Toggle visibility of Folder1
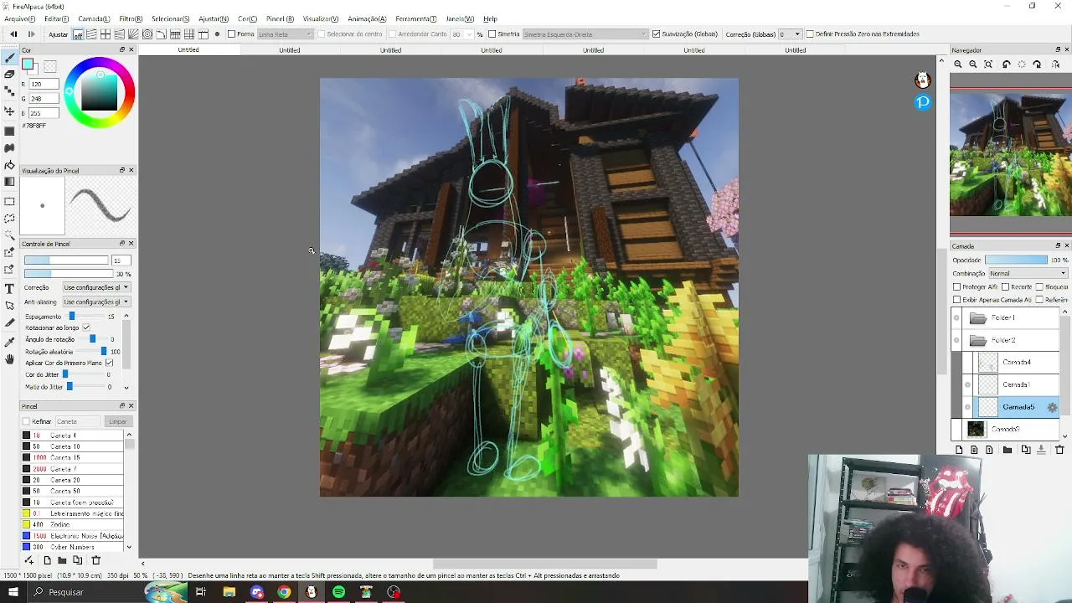The height and width of the screenshot is (603, 1072). pyautogui.click(x=957, y=318)
